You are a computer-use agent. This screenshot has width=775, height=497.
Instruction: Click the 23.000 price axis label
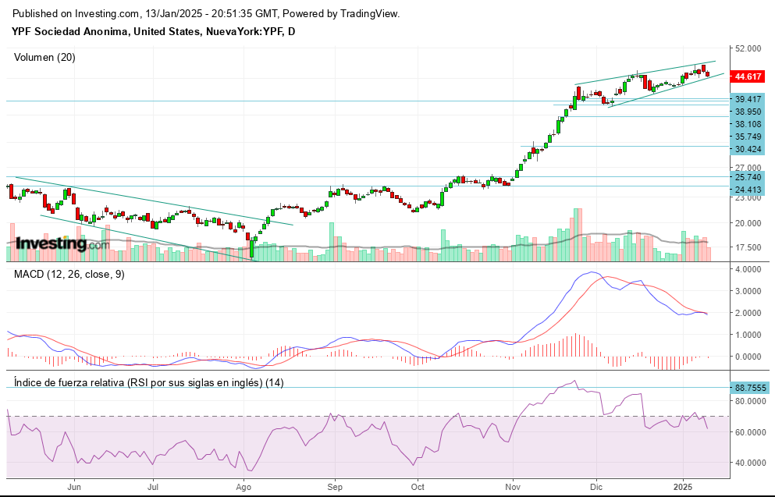click(748, 198)
